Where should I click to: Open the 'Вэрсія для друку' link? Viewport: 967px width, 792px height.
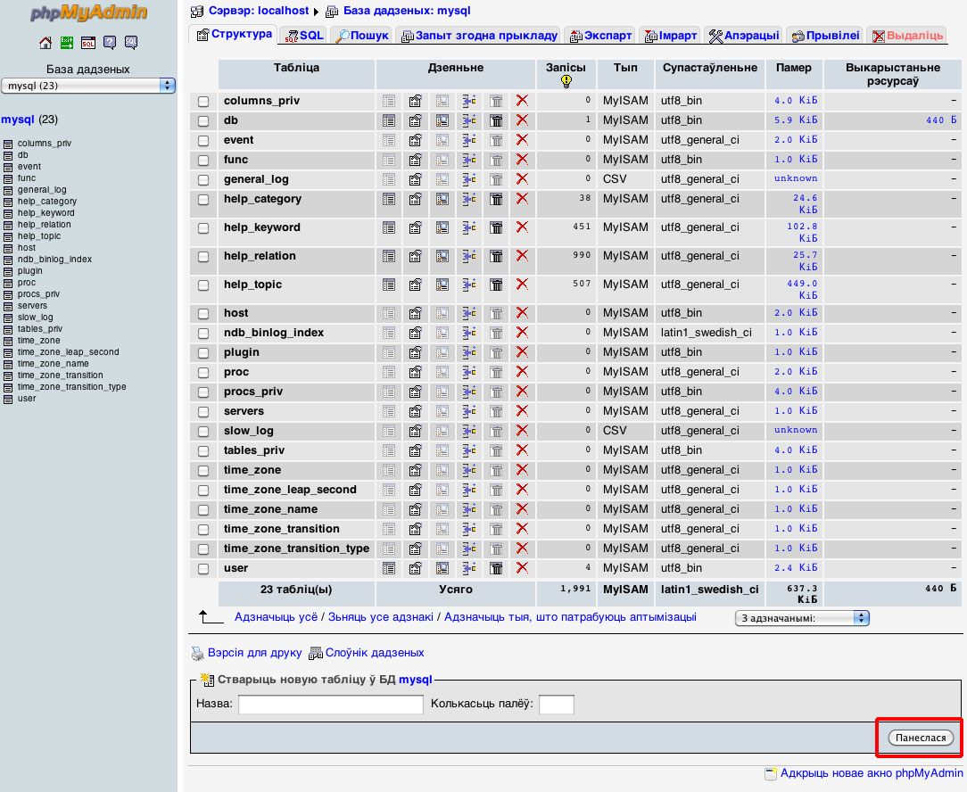(x=255, y=653)
